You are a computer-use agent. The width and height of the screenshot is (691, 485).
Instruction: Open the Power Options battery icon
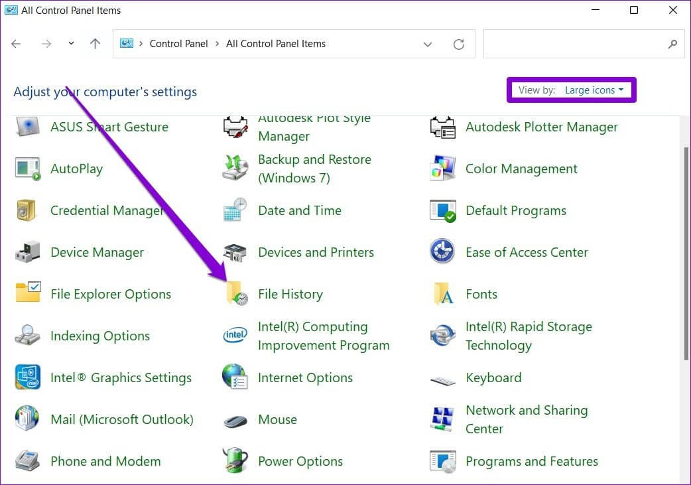point(235,460)
